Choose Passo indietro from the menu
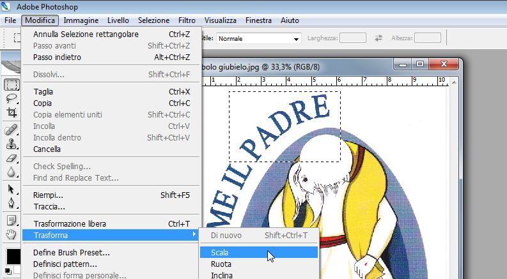This screenshot has height=279, width=507. 111,57
